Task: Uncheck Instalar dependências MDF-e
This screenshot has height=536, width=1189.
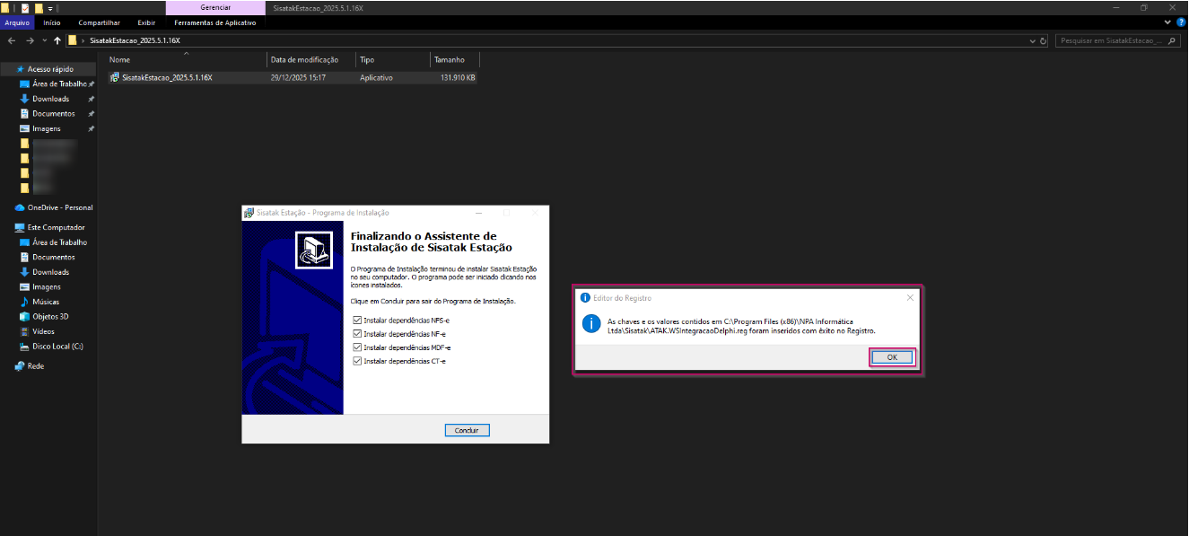Action: click(358, 347)
